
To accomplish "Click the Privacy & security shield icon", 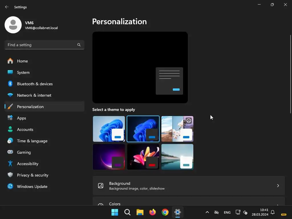I will [10, 175].
